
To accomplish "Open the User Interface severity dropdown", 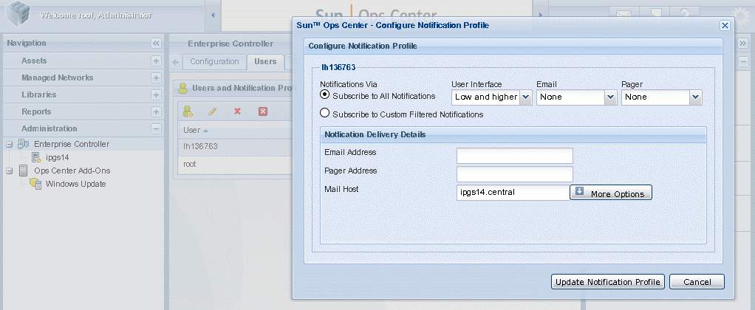I will [x=526, y=97].
